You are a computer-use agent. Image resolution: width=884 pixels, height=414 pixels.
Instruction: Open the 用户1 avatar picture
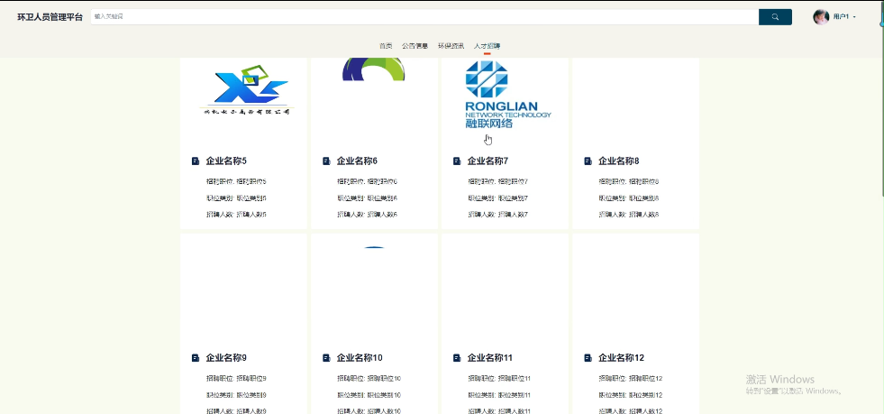pyautogui.click(x=821, y=17)
